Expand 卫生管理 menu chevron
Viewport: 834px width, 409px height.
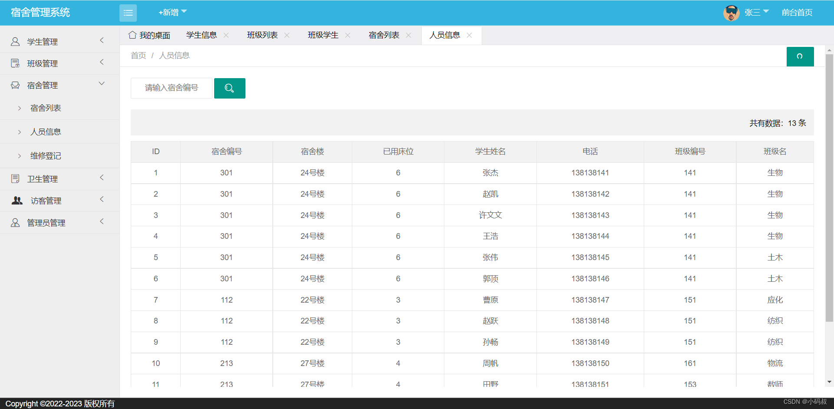[102, 177]
